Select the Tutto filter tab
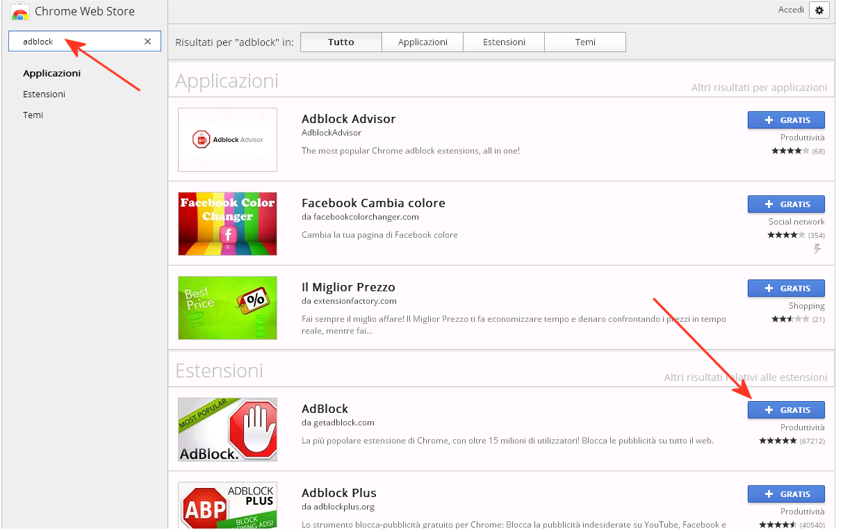The height and width of the screenshot is (529, 843). point(341,42)
